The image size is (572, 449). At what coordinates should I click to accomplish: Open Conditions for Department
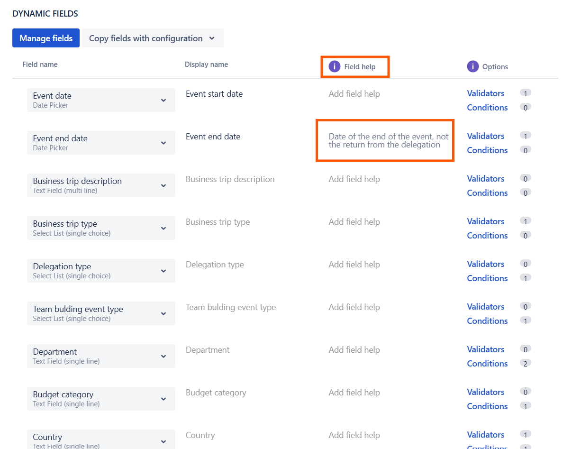coord(487,363)
